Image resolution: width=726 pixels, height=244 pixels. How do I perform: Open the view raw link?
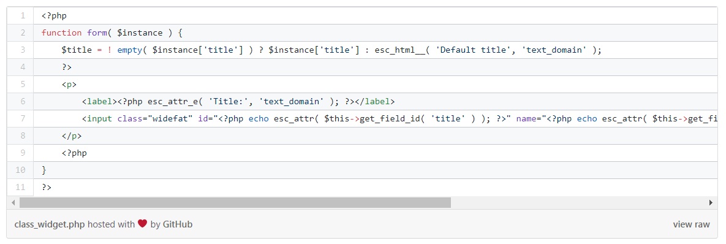click(x=691, y=224)
